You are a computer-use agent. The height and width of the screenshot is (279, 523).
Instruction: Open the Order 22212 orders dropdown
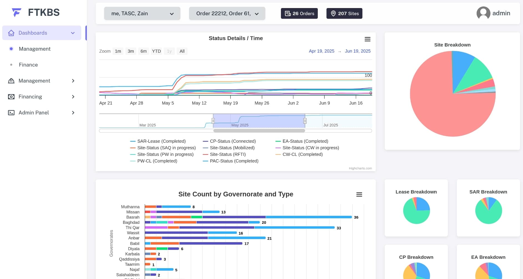tap(227, 14)
